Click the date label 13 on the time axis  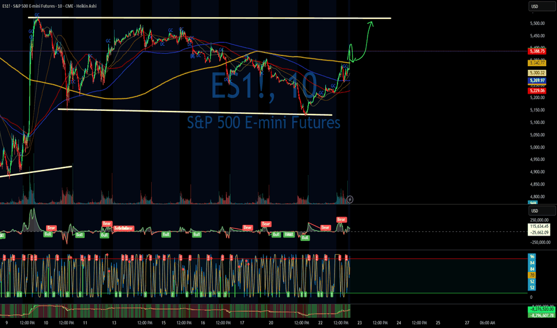point(114,323)
